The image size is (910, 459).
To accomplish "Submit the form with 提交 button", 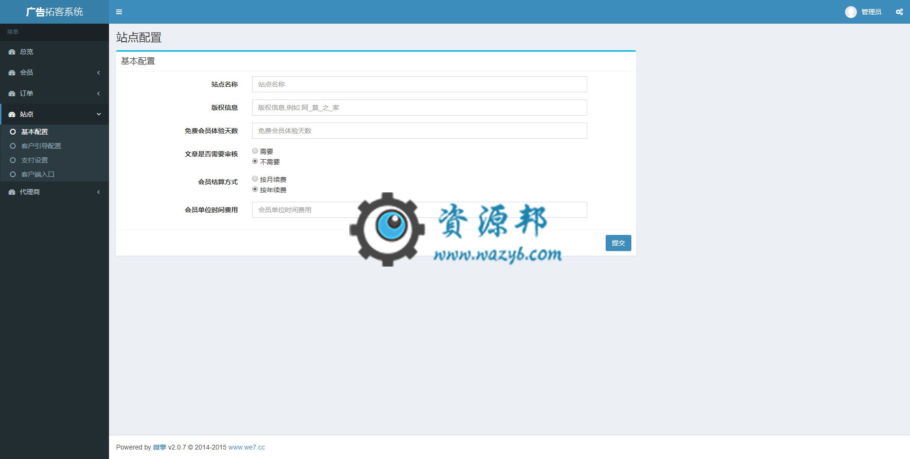I will [x=618, y=243].
